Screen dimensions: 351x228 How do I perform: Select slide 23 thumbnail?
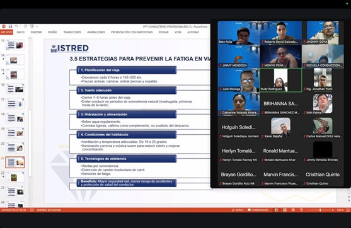pos(15,191)
